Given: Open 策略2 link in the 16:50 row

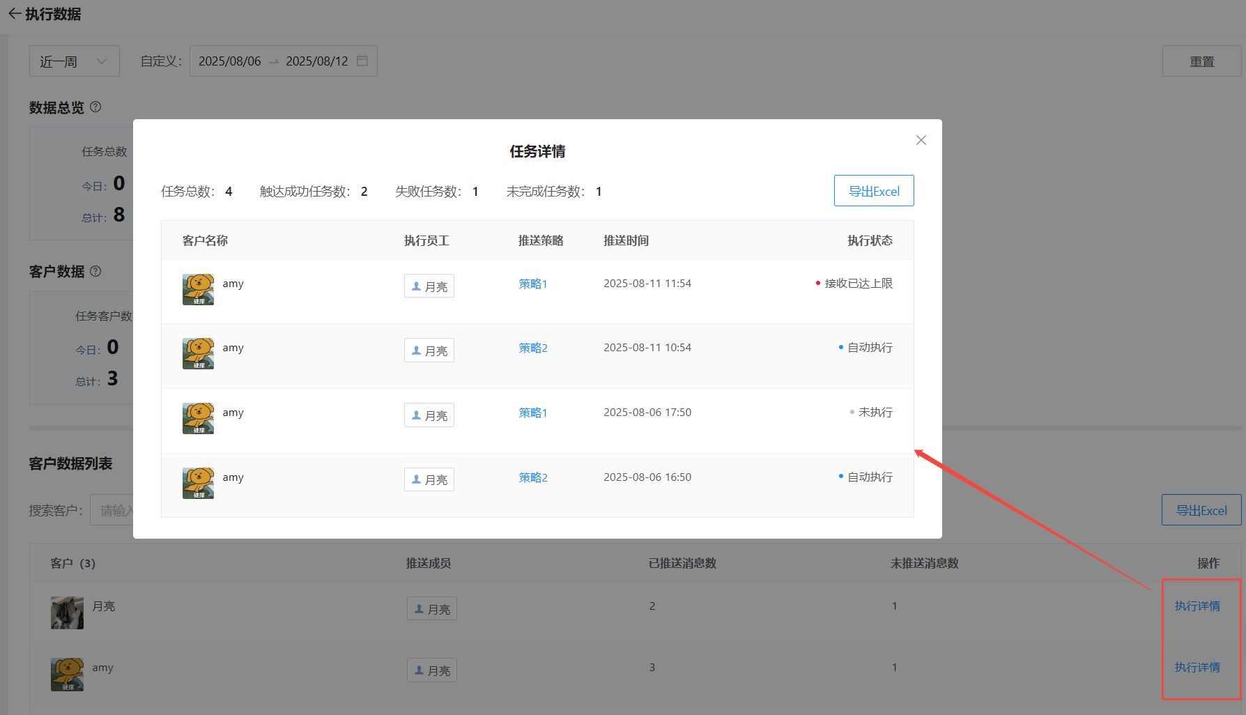Looking at the screenshot, I should point(533,477).
